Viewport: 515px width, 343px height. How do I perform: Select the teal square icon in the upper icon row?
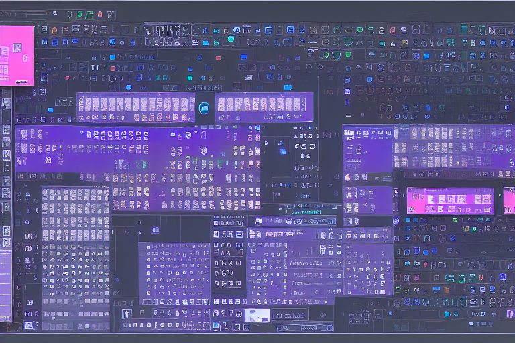(x=231, y=39)
